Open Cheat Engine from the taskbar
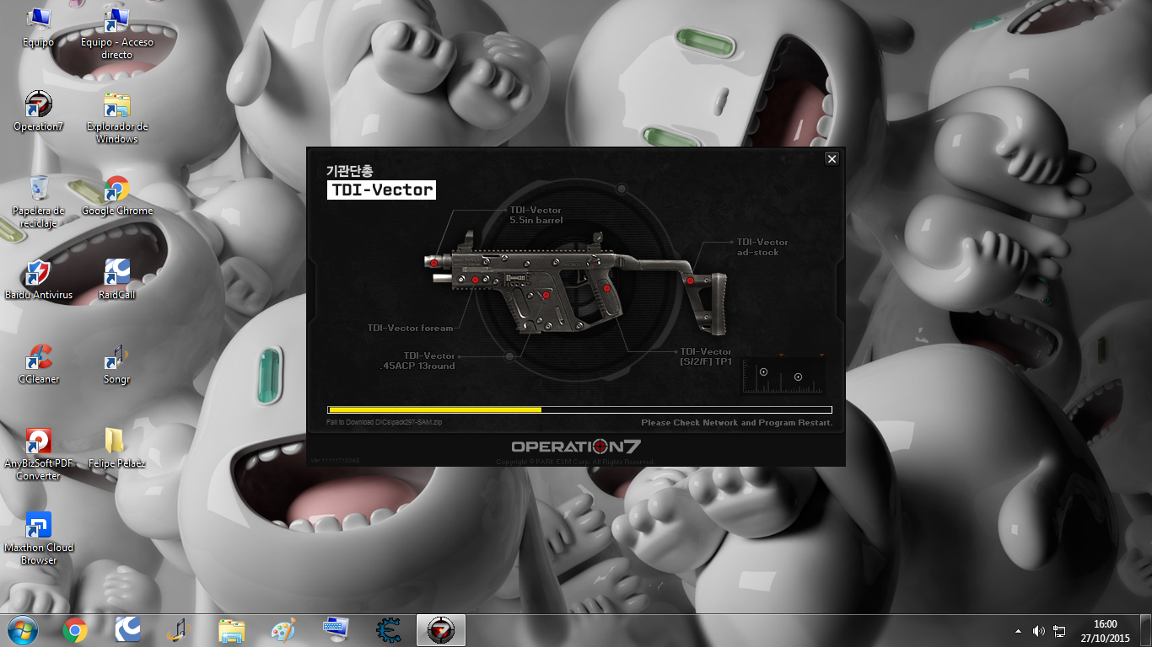This screenshot has width=1152, height=647. click(389, 629)
